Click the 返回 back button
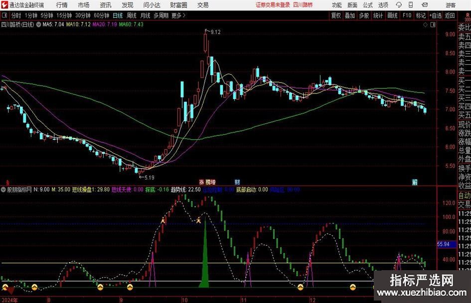This screenshot has width=471, height=303. point(450,15)
